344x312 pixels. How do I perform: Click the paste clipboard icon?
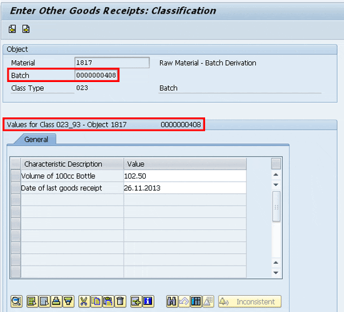pos(108,301)
